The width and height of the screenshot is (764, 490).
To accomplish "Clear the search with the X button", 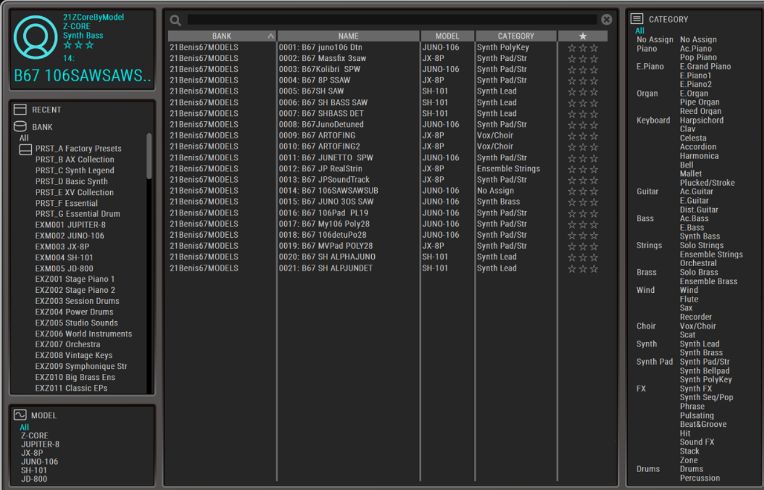I will click(x=607, y=20).
